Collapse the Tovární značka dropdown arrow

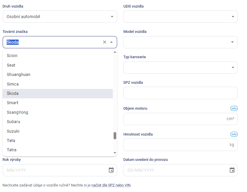coord(112,42)
